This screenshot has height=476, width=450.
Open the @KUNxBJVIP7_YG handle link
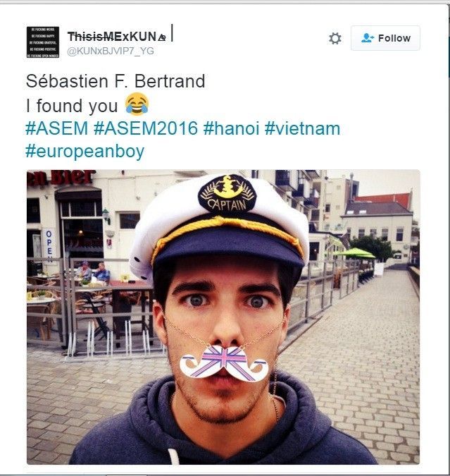[111, 51]
